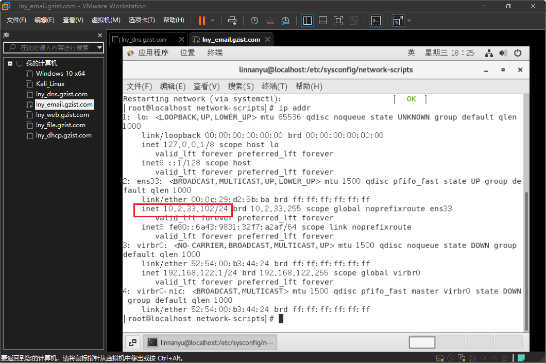
Task: Click the hard disk status icon
Action: (x=440, y=358)
